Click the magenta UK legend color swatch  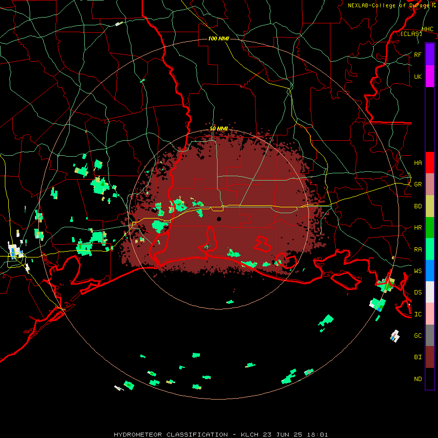(x=430, y=76)
